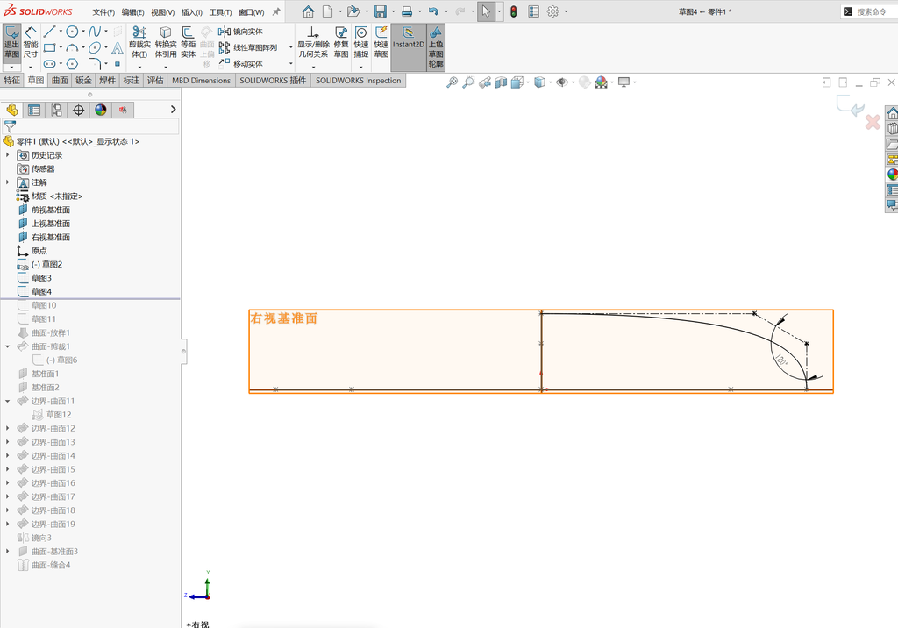Open the ConfigurationManager tab icon

point(56,110)
